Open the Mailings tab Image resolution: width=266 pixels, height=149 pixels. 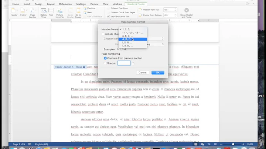coord(81,4)
